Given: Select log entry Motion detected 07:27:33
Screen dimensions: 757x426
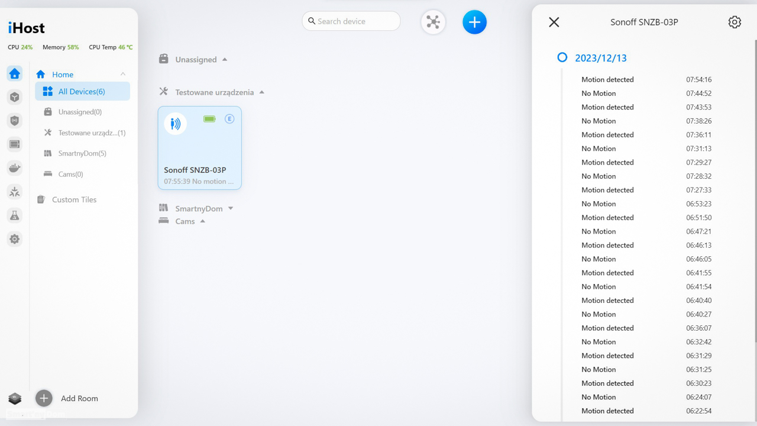Looking at the screenshot, I should [646, 190].
